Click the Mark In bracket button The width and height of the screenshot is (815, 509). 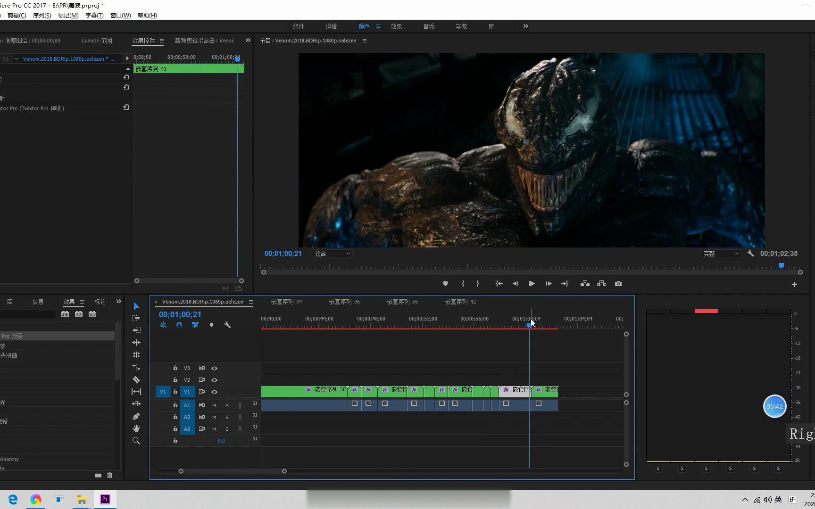point(463,284)
